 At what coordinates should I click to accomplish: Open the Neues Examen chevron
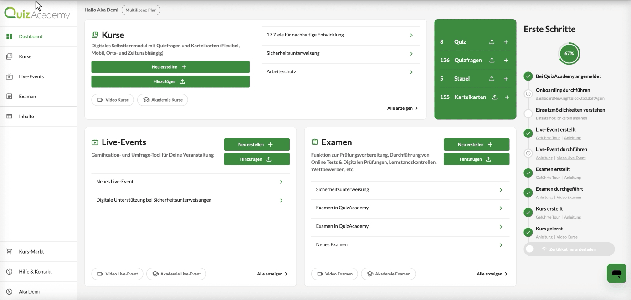click(501, 244)
